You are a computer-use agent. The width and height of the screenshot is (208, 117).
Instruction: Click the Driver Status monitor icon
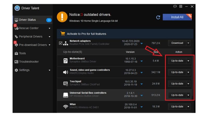16,20
